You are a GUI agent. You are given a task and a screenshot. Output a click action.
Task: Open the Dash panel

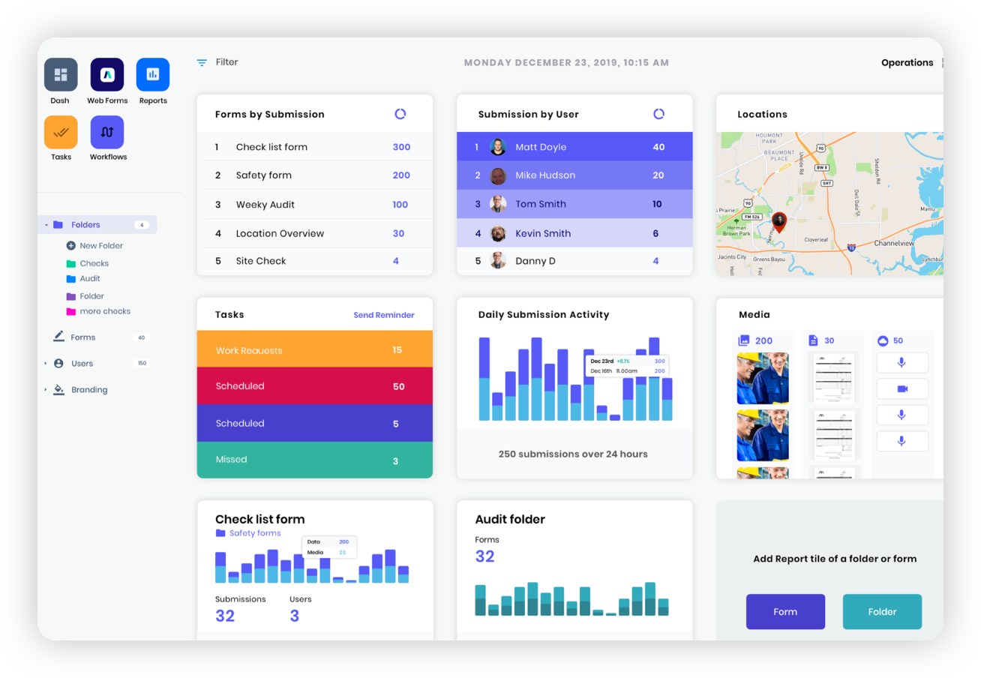[61, 76]
